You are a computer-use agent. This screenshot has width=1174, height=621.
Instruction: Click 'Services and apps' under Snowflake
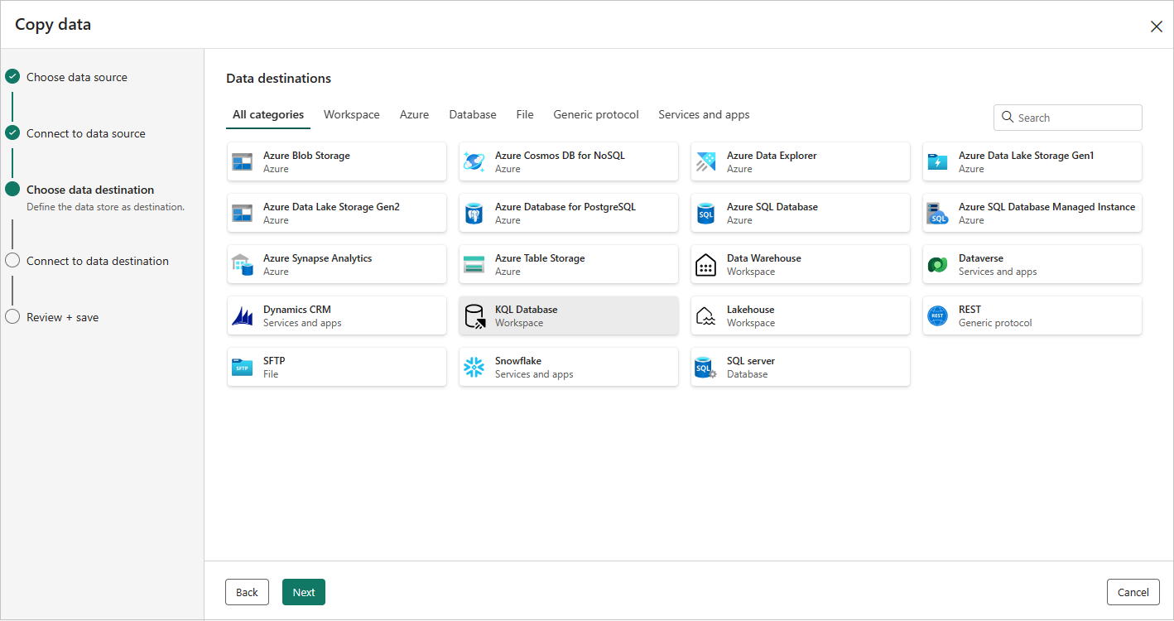tap(534, 374)
